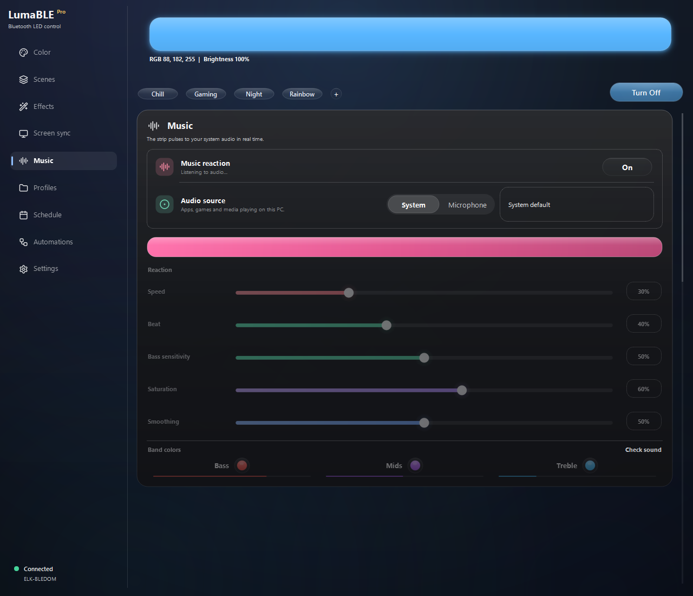Click the Saturation slider handle
Image resolution: width=693 pixels, height=596 pixels.
(462, 390)
